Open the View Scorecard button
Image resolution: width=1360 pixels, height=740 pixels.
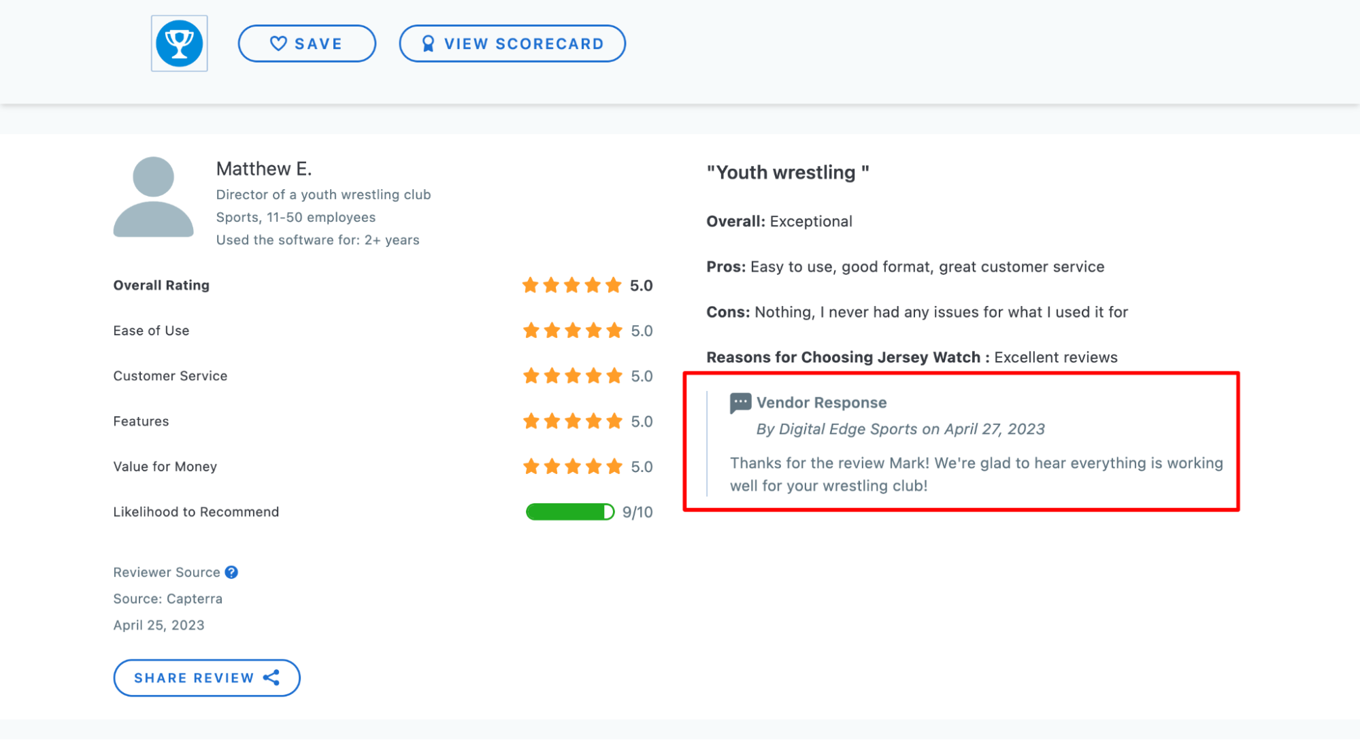[x=512, y=44]
